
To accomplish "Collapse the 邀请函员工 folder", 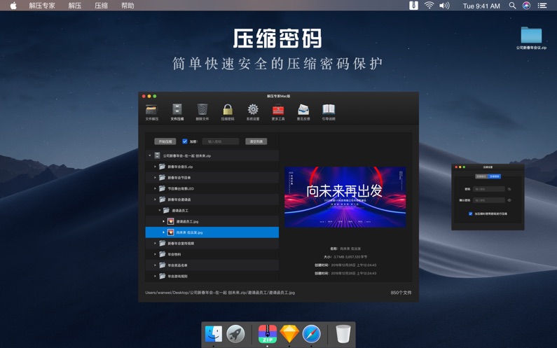I will tap(160, 211).
